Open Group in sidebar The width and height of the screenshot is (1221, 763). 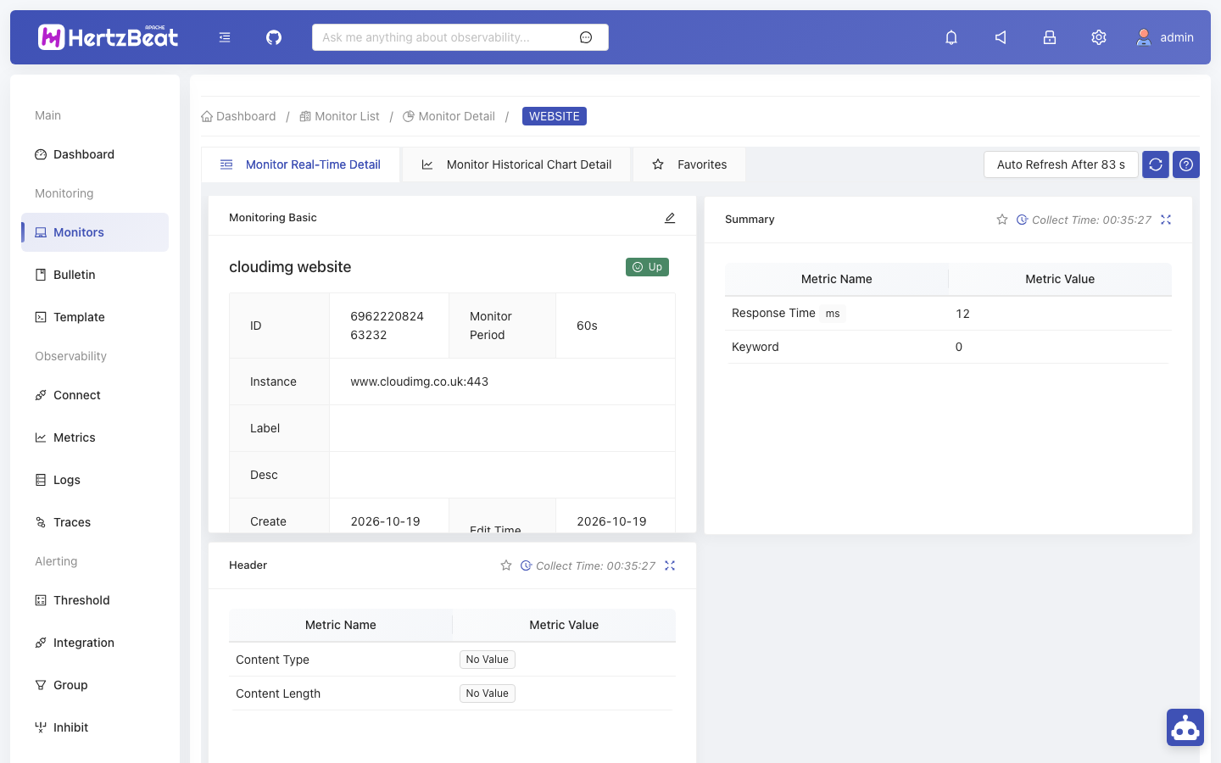click(x=95, y=685)
